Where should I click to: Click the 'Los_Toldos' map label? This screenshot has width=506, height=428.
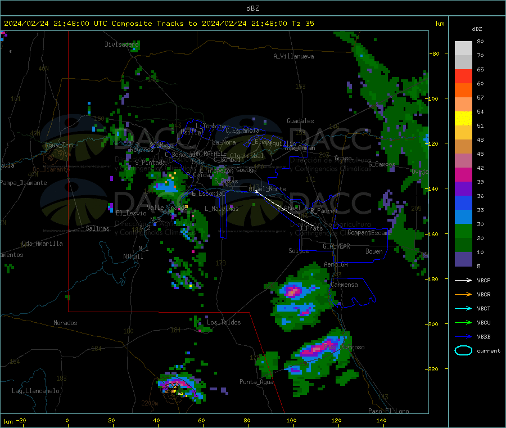(224, 322)
